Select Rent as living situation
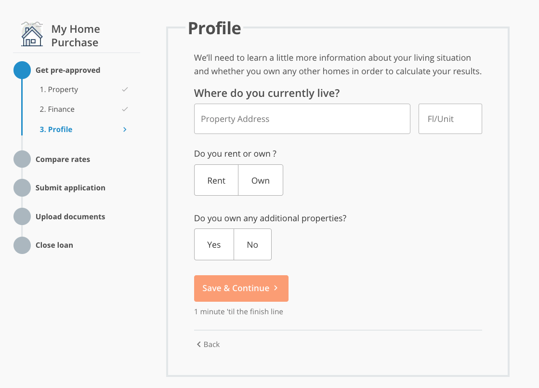The width and height of the screenshot is (539, 388). [x=216, y=180]
